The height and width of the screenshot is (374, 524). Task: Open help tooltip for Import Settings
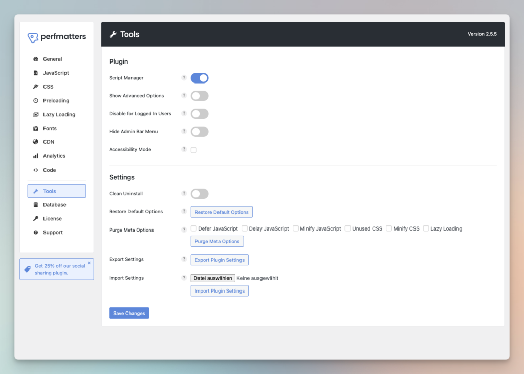coord(184,278)
